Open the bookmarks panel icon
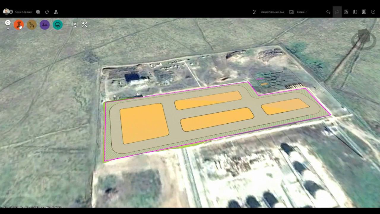 pos(355,12)
